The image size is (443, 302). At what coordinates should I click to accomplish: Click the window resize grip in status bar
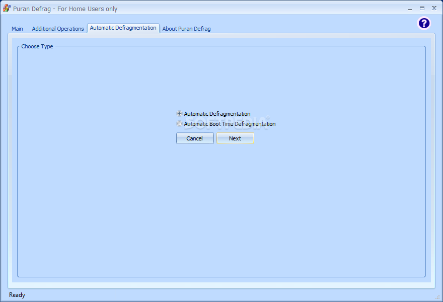pyautogui.click(x=437, y=297)
